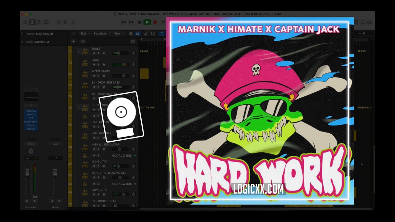
Task: Stop playback with the square button
Action: (x=139, y=22)
